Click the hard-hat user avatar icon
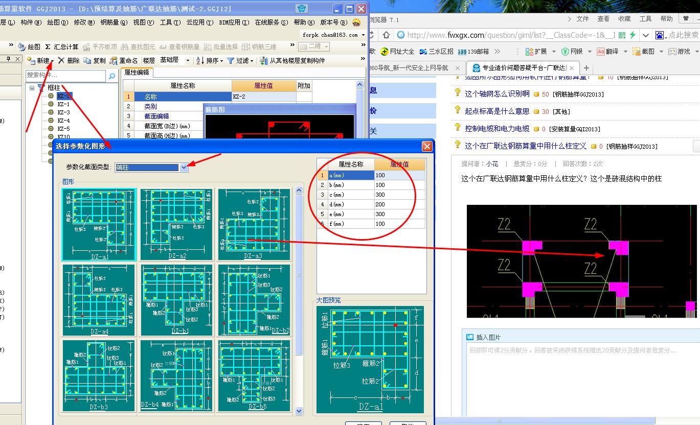Image resolution: width=700 pixels, height=425 pixels. pyautogui.click(x=356, y=22)
